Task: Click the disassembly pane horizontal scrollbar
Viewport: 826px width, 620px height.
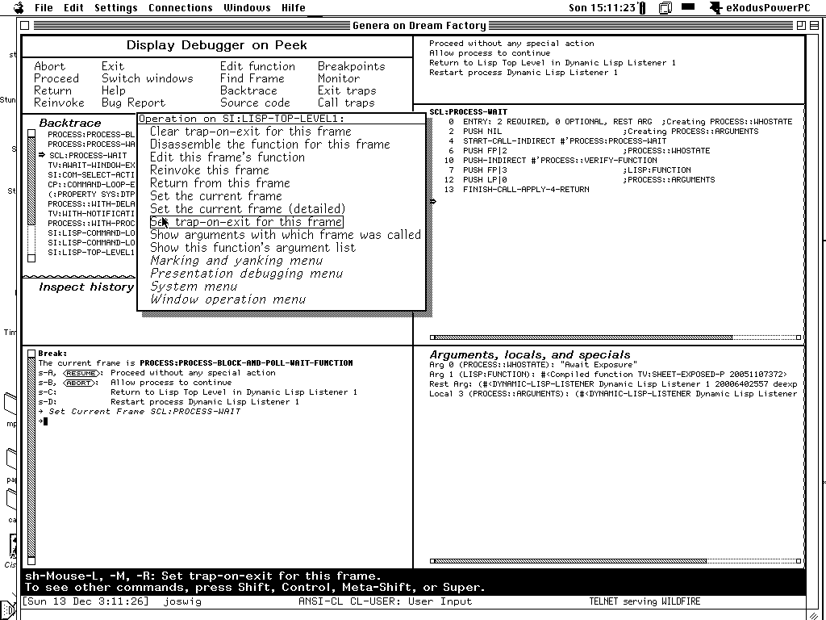Action: click(x=615, y=337)
